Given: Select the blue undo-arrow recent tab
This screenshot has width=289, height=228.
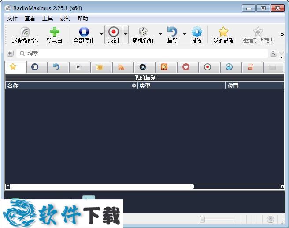Looking at the screenshot, I should 58,67.
